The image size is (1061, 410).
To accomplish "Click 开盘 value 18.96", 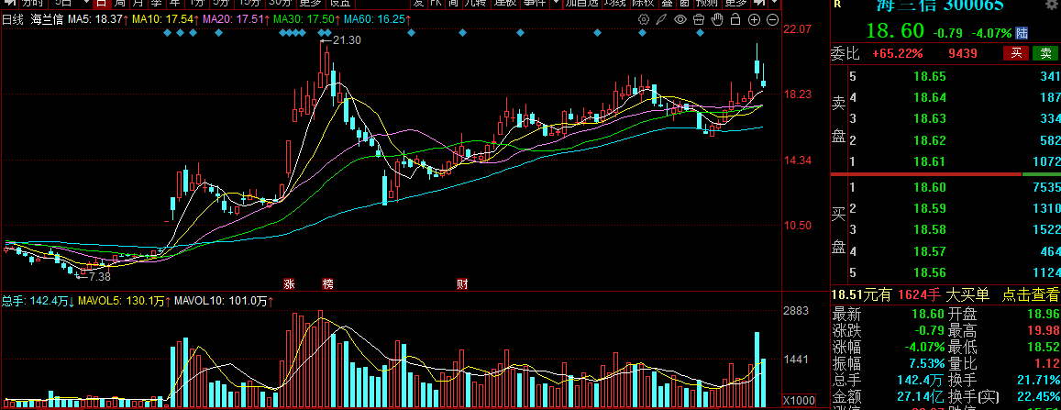I will coord(1042,314).
